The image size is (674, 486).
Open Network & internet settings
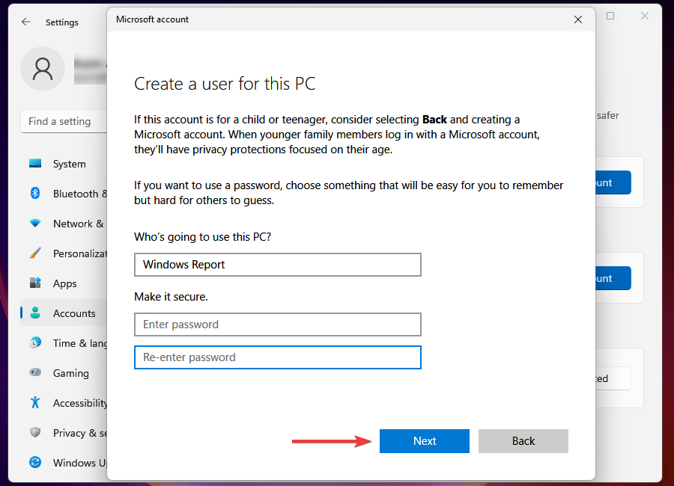(x=34, y=224)
